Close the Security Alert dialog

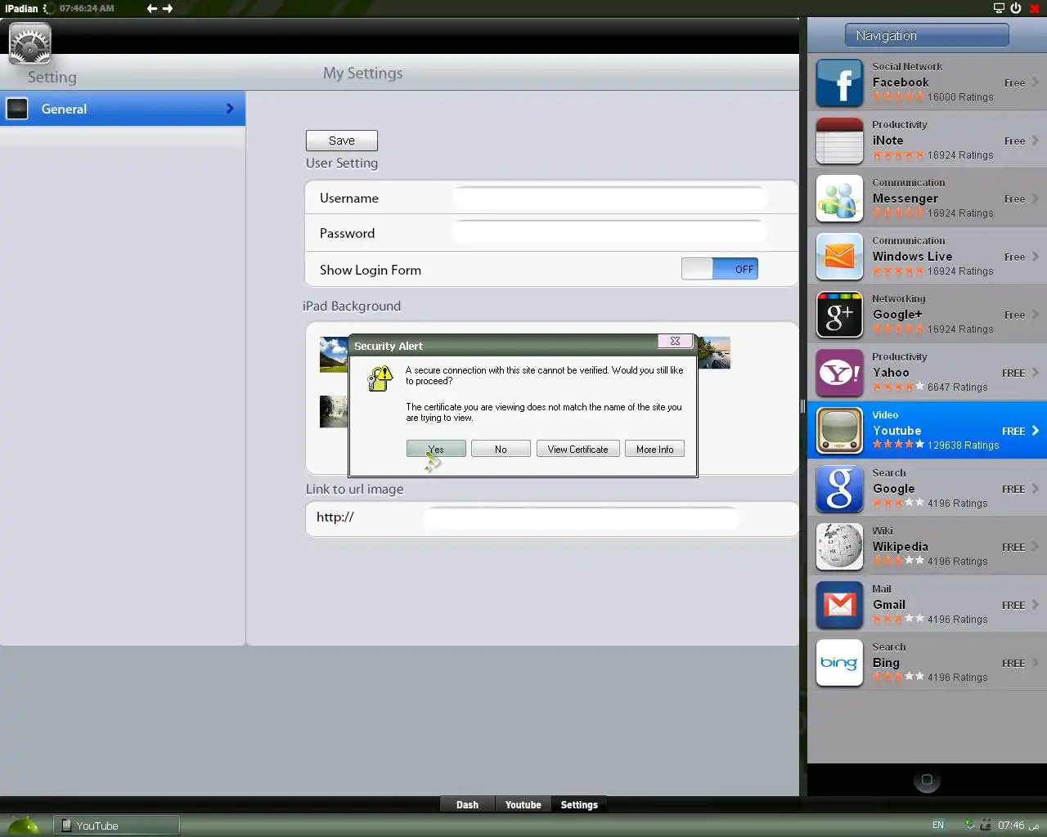point(676,341)
